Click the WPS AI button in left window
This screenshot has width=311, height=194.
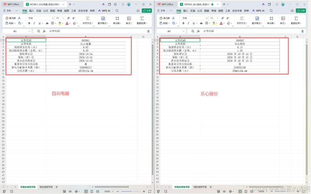(104, 11)
